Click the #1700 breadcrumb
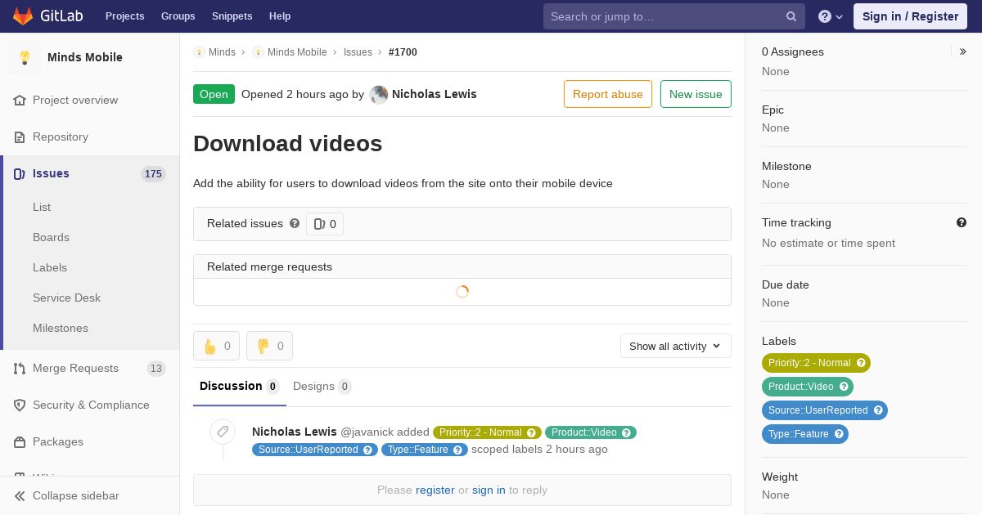 point(403,51)
